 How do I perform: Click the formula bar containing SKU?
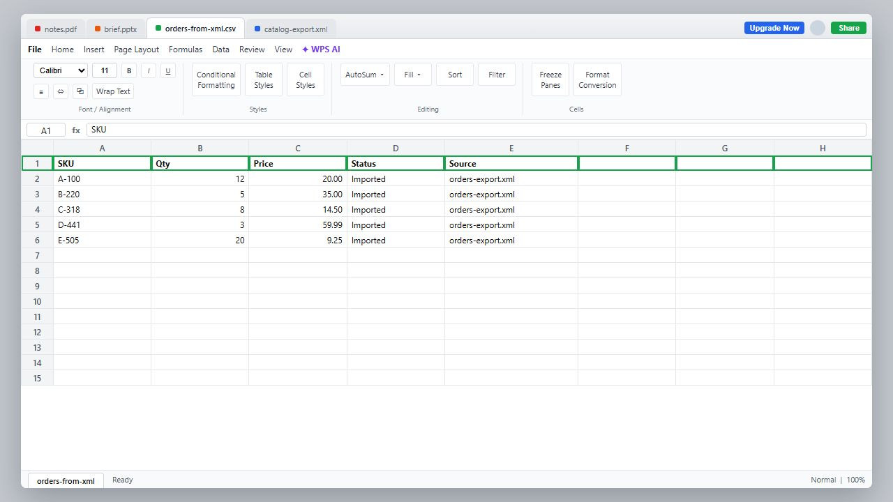click(476, 130)
